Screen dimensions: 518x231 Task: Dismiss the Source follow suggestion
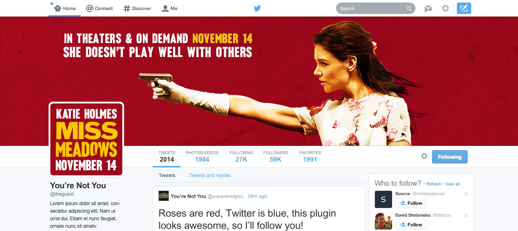click(x=466, y=194)
